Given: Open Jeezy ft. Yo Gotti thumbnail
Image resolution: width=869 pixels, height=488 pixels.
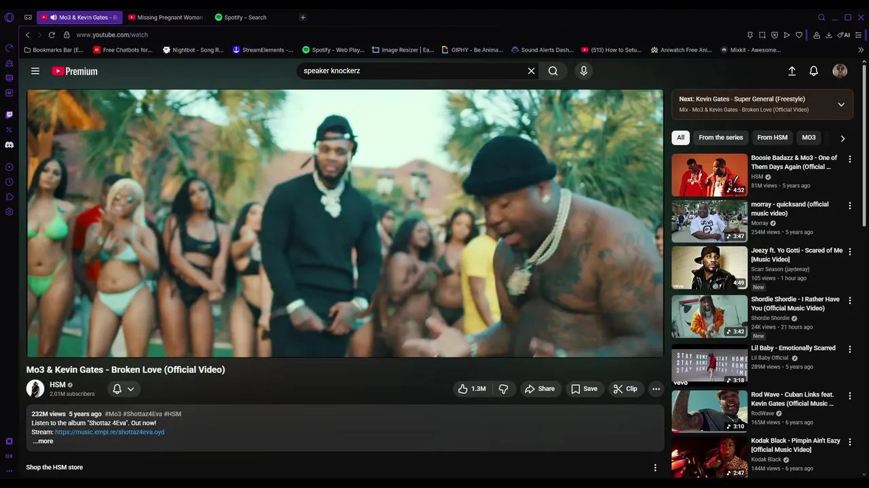Looking at the screenshot, I should coord(709,268).
